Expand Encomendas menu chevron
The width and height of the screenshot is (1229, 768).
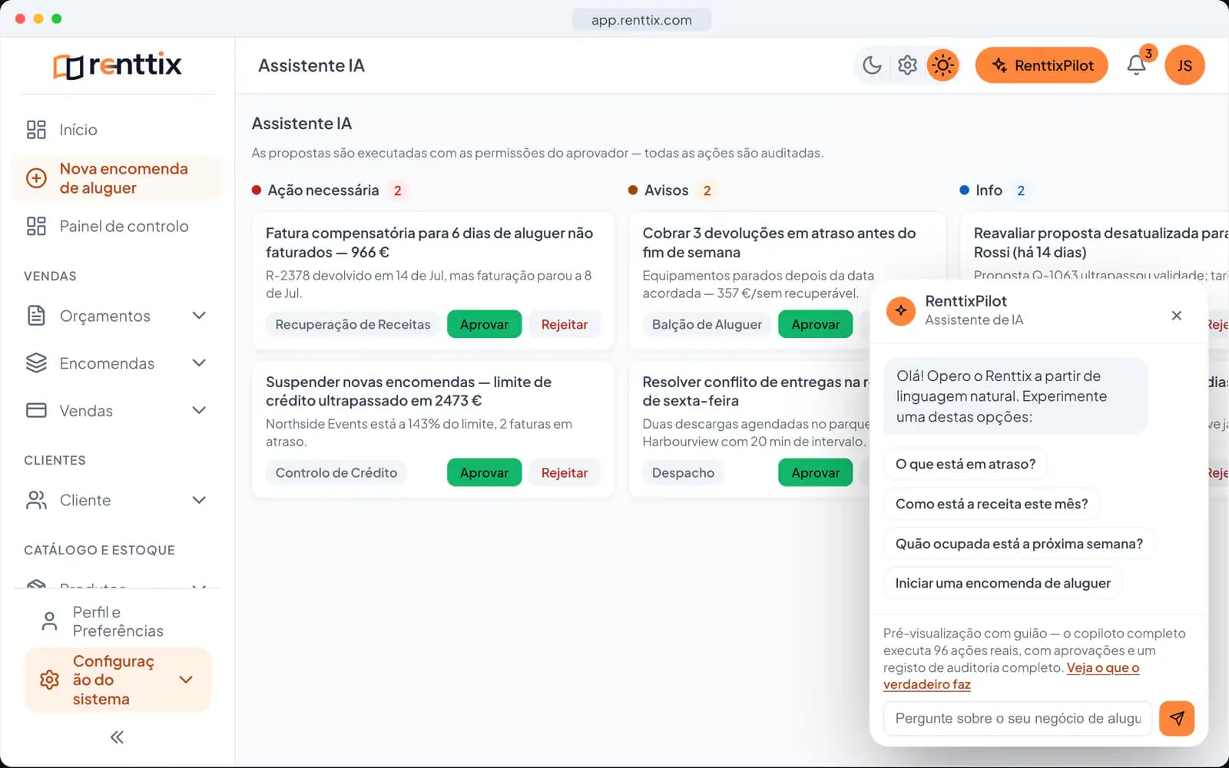click(x=199, y=363)
